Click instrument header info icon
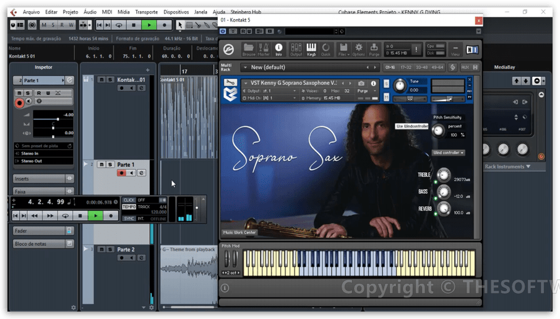 pyautogui.click(x=374, y=83)
